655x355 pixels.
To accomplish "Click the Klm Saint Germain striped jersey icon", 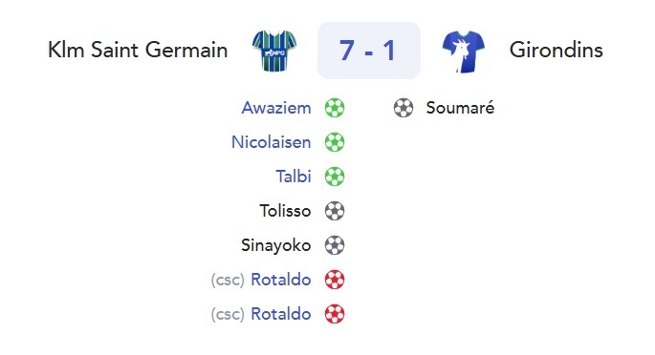I will click(274, 51).
